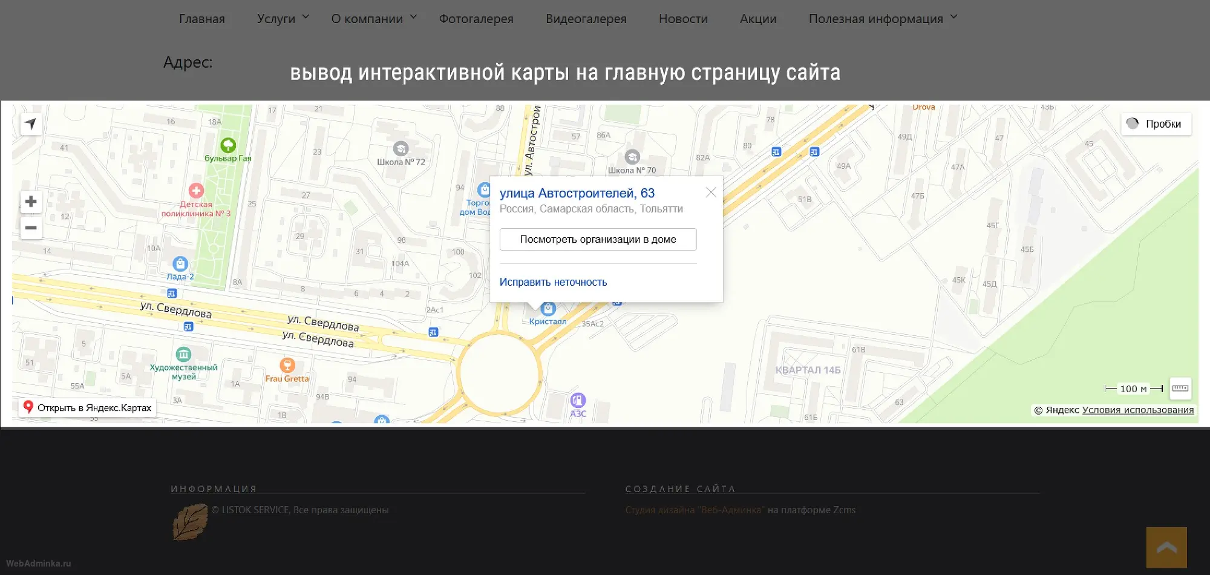Click the Лада-2 shop marker
Image resolution: width=1210 pixels, height=575 pixels.
(180, 264)
